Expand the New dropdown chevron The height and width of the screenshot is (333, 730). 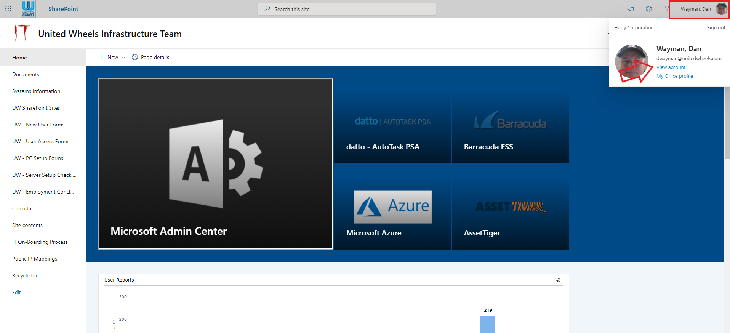(123, 57)
